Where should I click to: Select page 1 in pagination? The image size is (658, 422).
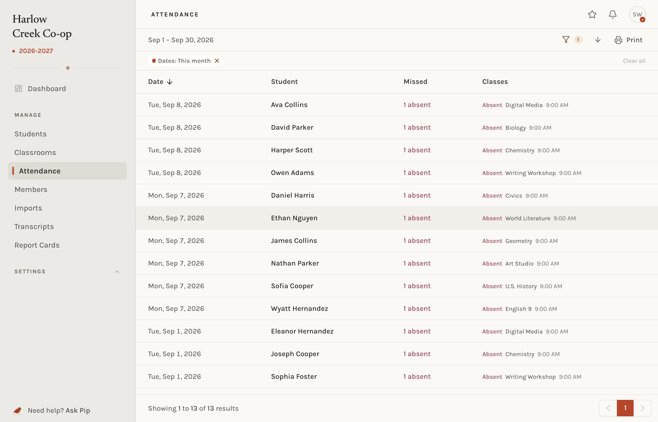(625, 408)
